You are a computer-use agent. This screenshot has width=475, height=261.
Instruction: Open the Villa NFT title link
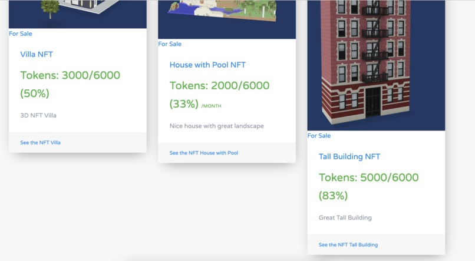pyautogui.click(x=37, y=54)
